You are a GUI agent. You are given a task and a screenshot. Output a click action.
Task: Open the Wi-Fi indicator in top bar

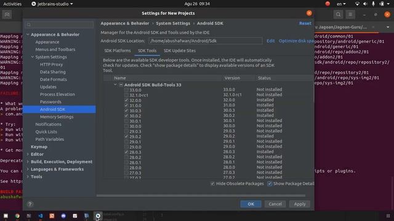(357, 4)
